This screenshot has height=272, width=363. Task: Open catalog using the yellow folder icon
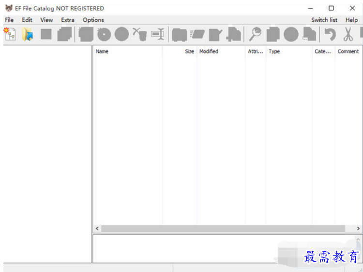point(27,34)
